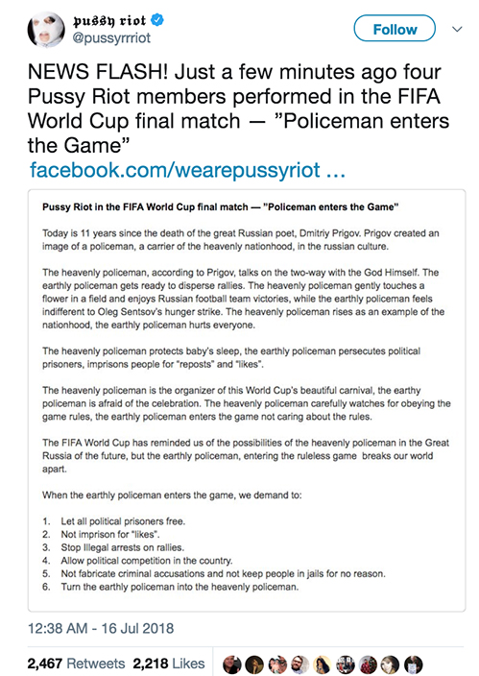This screenshot has width=479, height=676.
Task: Open the last liker avatar in row
Action: click(414, 664)
